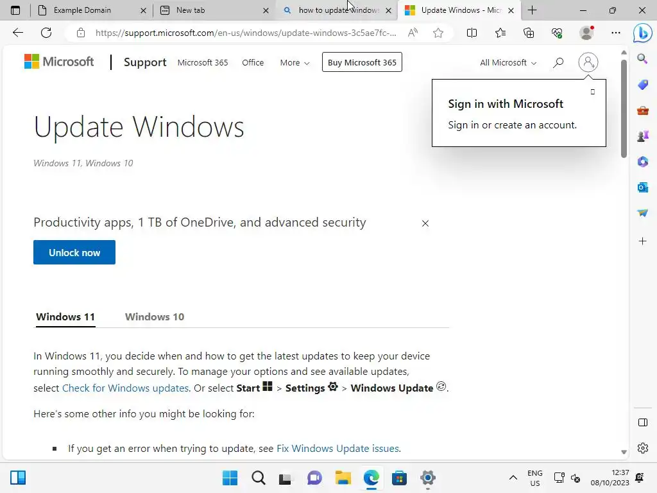The image size is (657, 493).
Task: Close the New tab tab
Action: pos(266,10)
